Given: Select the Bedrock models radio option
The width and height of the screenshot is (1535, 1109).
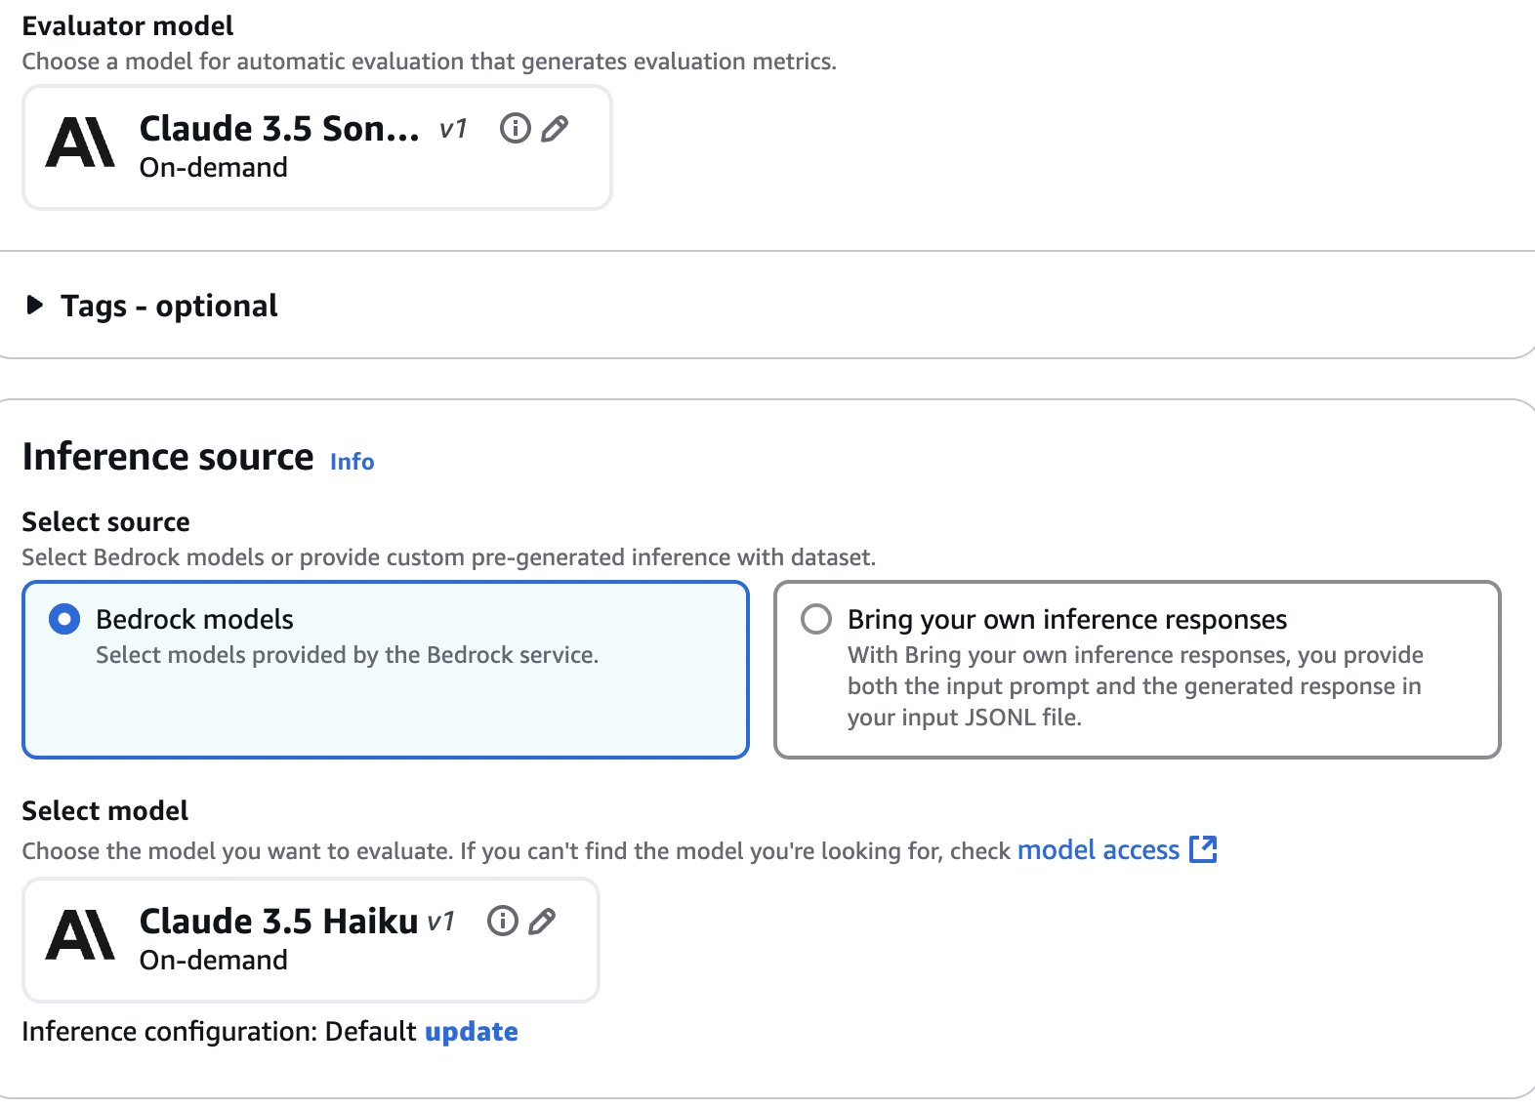Looking at the screenshot, I should pos(64,619).
